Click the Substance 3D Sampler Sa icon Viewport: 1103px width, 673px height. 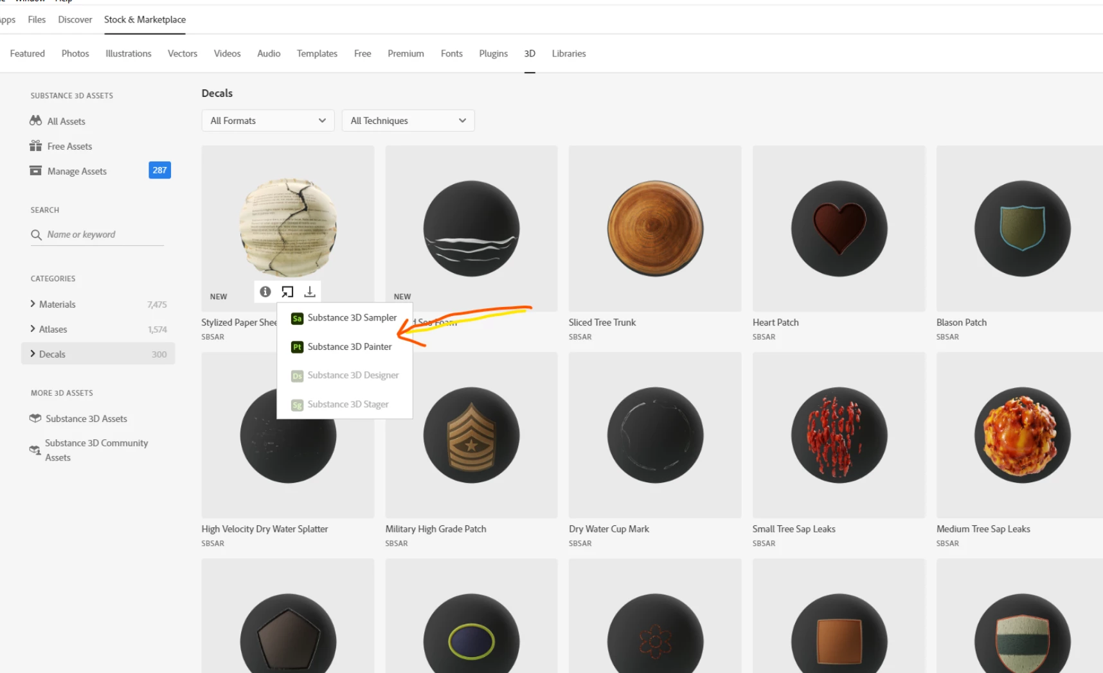pos(297,319)
